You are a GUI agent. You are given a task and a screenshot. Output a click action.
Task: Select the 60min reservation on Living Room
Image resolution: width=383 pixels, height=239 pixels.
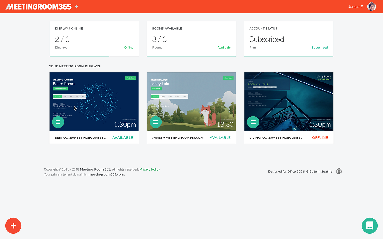coord(274,87)
